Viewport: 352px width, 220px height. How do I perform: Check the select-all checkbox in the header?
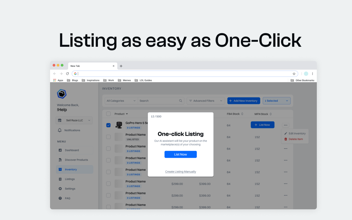click(x=108, y=114)
